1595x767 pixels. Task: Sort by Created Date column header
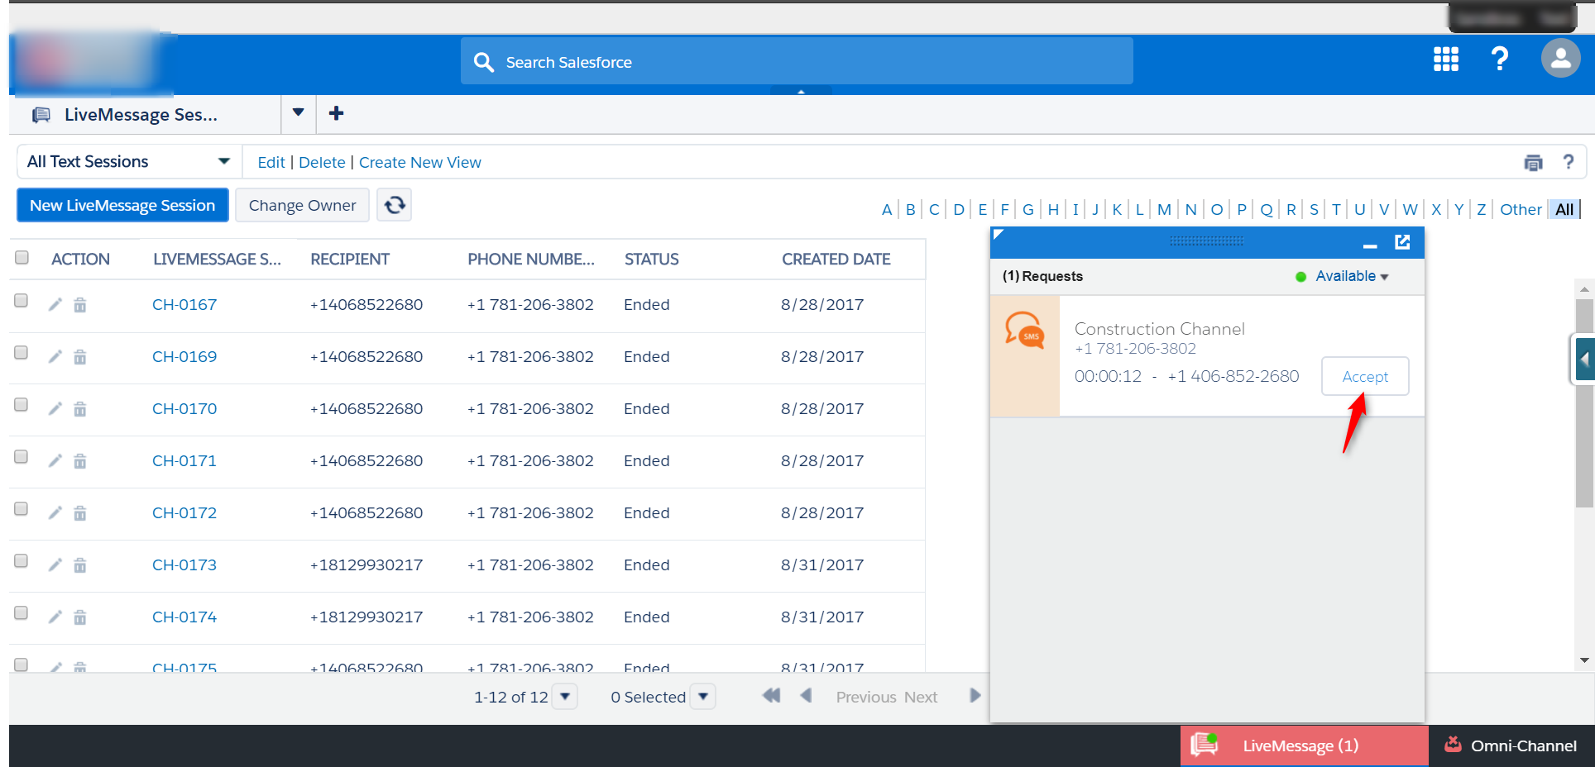click(836, 260)
